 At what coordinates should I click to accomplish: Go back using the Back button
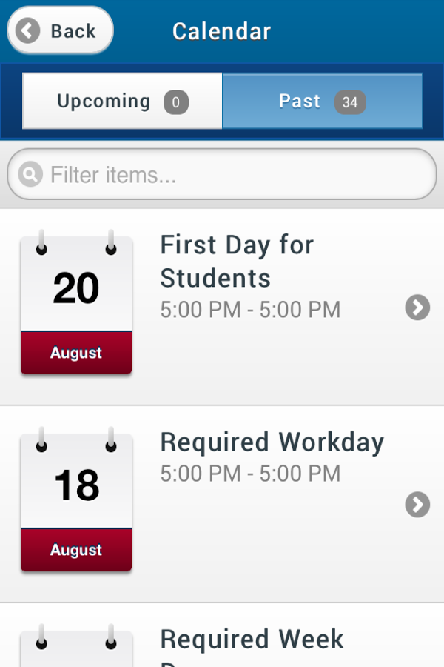(61, 30)
